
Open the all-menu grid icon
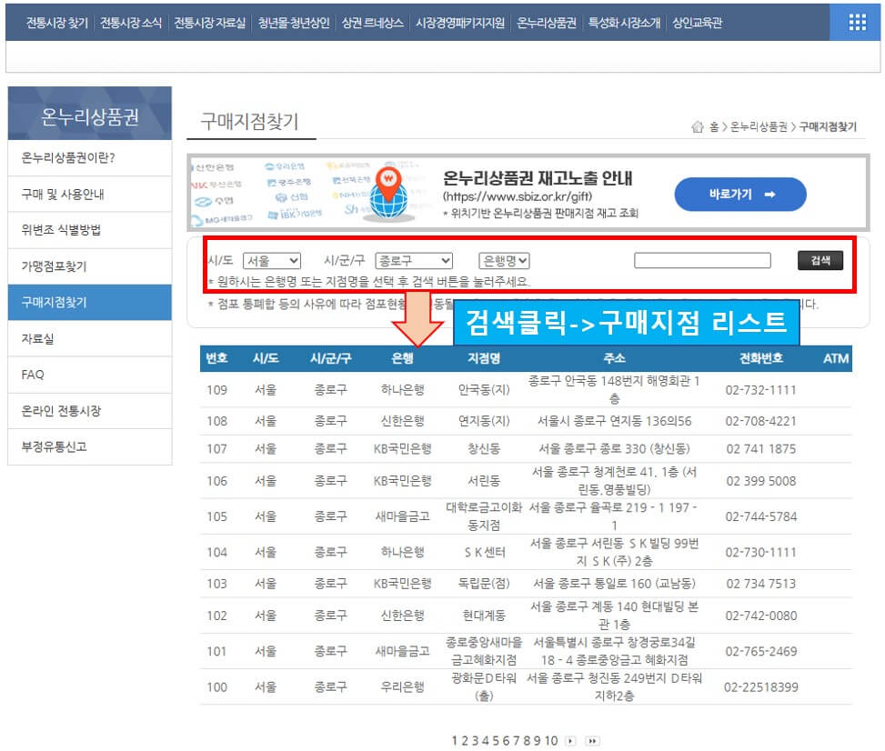[x=857, y=23]
